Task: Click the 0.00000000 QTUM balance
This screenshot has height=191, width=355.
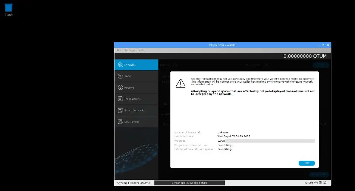Action: (305, 56)
